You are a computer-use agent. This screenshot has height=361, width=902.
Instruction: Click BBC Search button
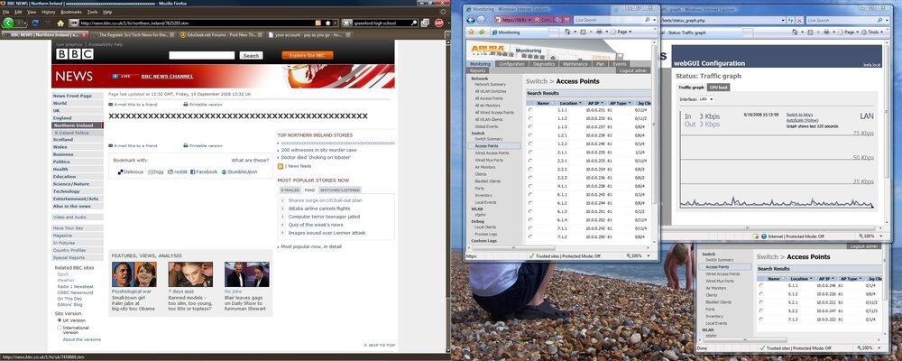[x=250, y=56]
